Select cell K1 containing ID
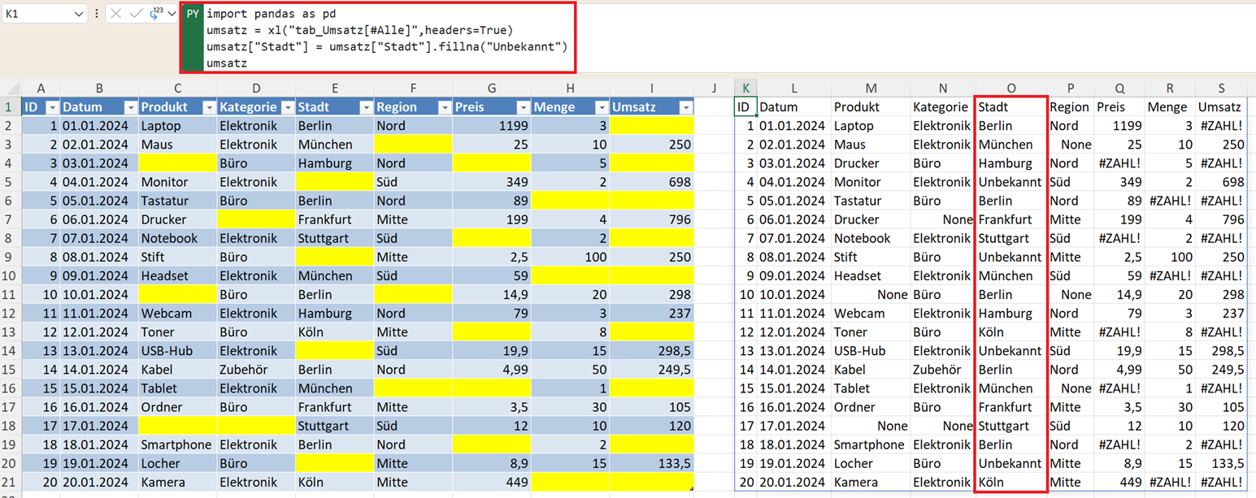Image resolution: width=1256 pixels, height=498 pixels. pyautogui.click(x=745, y=107)
